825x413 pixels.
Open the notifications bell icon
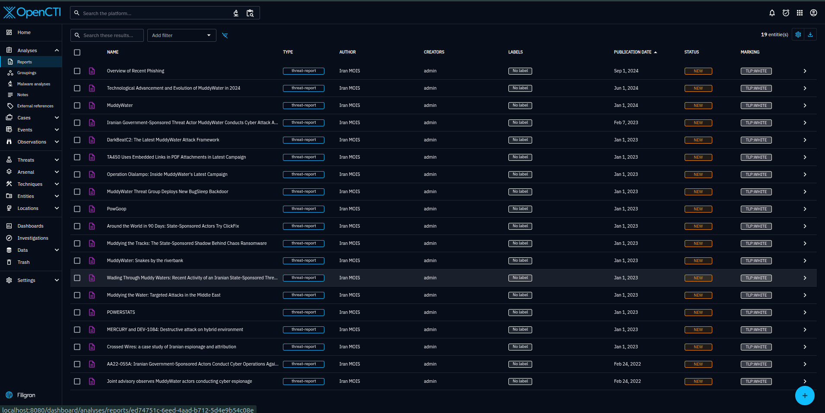pos(772,13)
